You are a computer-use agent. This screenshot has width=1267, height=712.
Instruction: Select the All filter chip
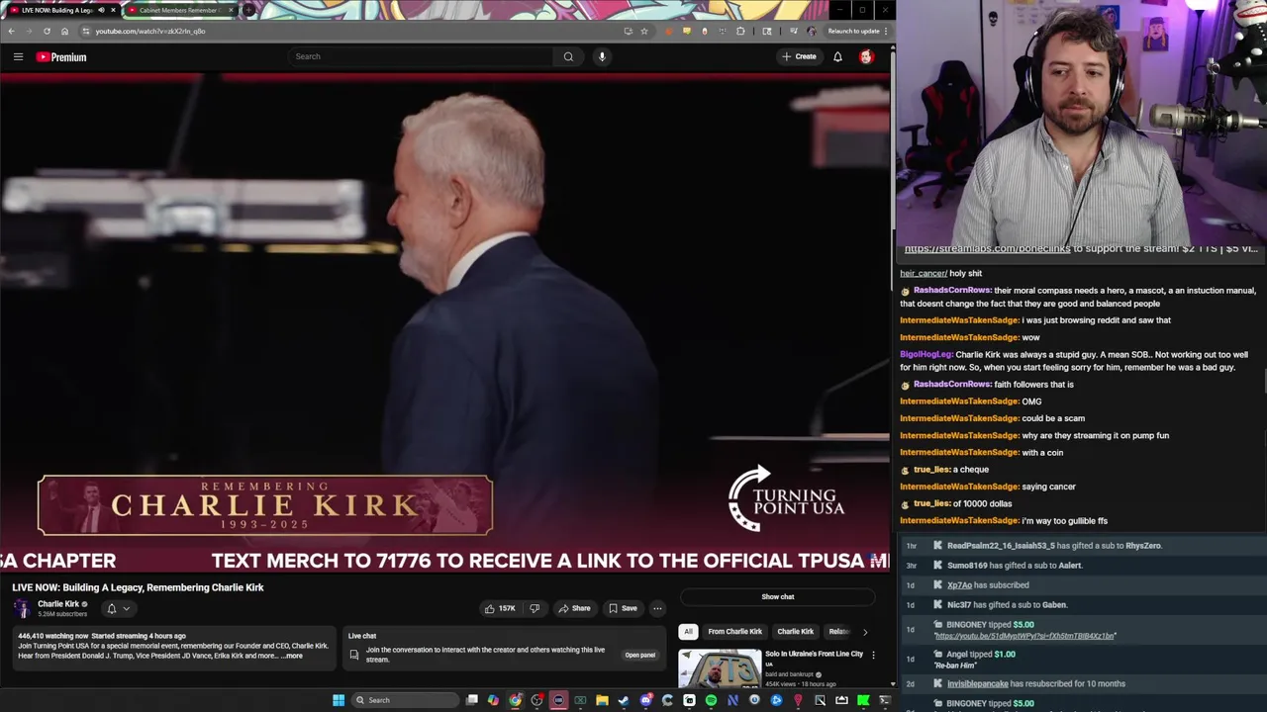point(688,631)
